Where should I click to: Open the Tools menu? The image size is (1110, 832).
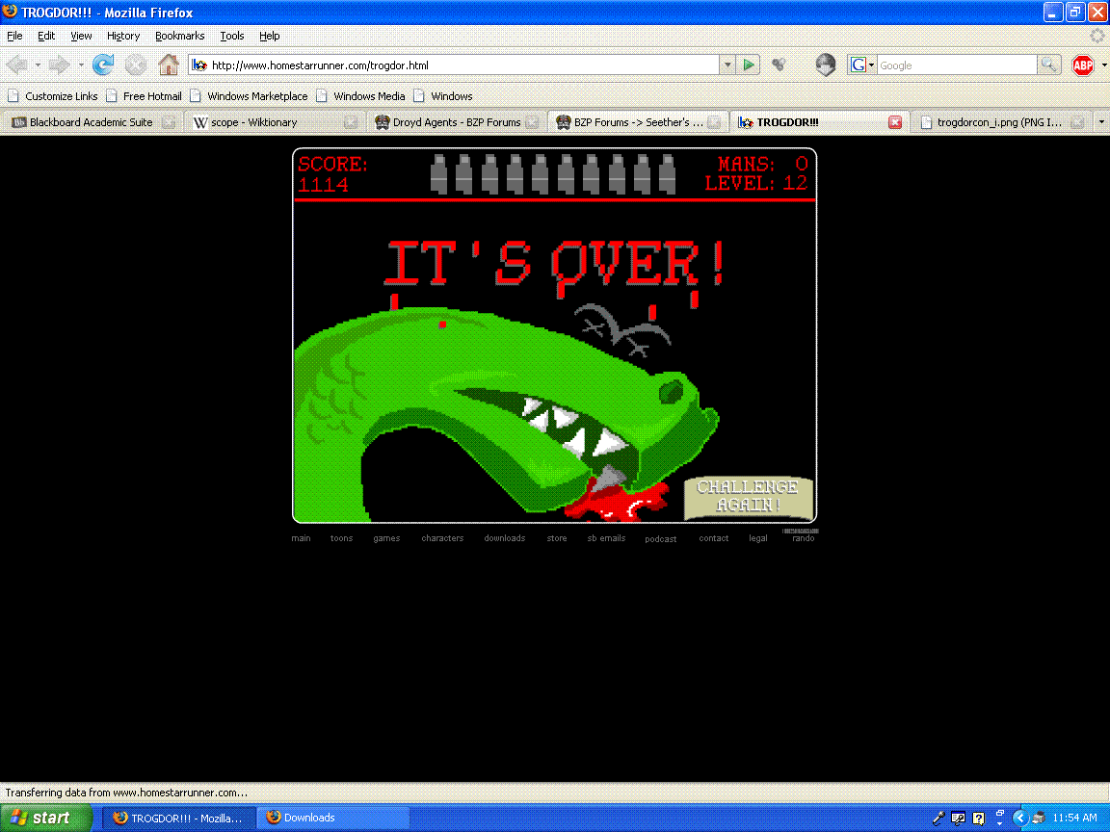(231, 36)
